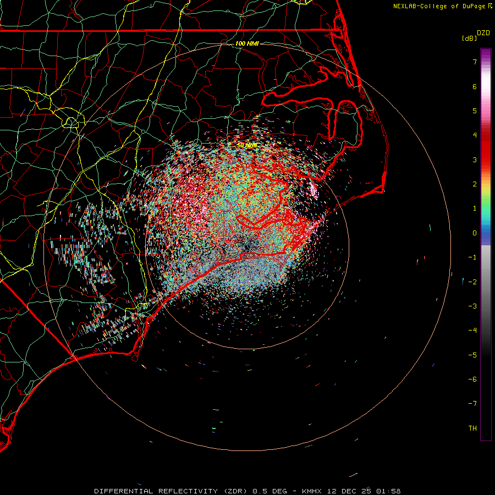This screenshot has width=495, height=495.
Task: Click the -4 value on the color scale
Action: pos(472,331)
